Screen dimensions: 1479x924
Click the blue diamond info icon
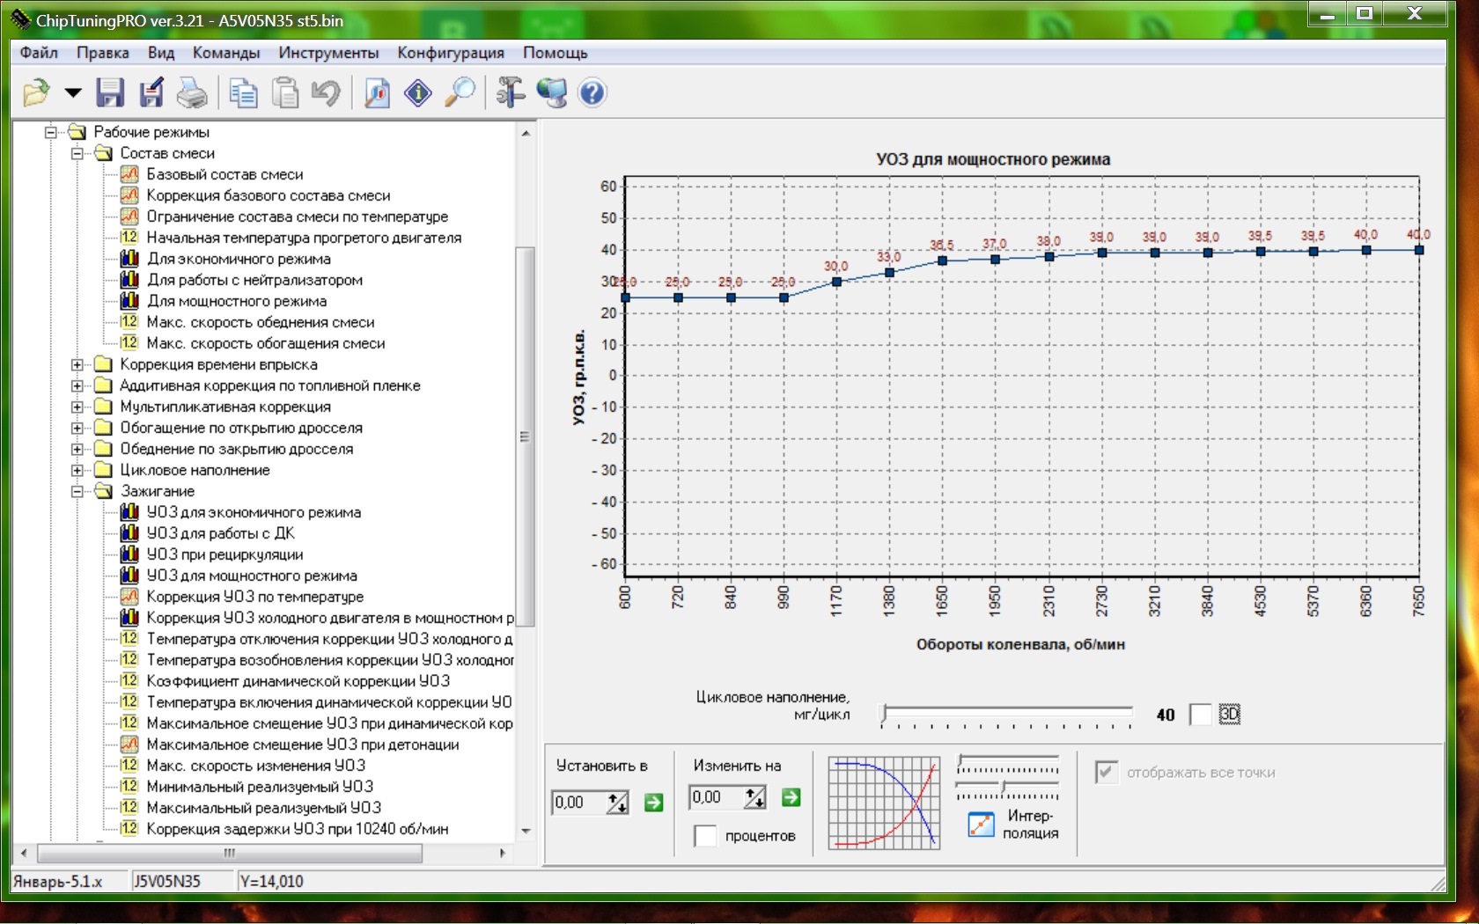click(418, 92)
